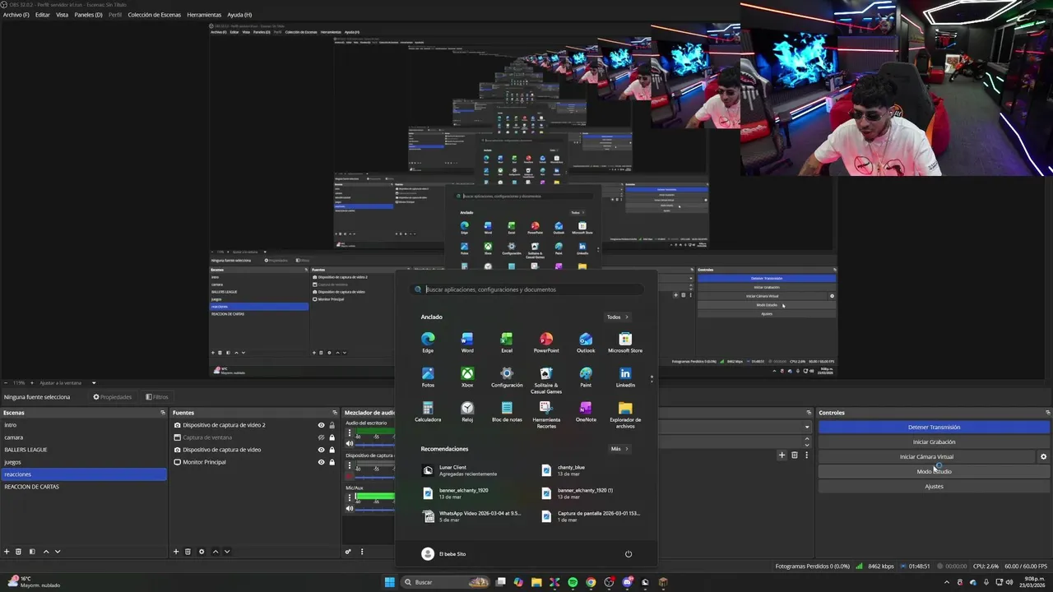Open the Paneles menu
1053x592 pixels.
click(x=88, y=15)
